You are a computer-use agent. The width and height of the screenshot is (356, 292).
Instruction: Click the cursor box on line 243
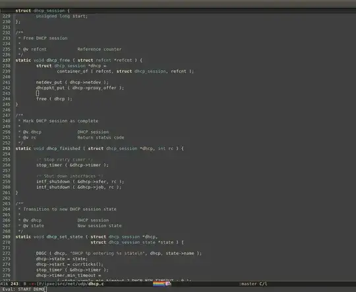point(38,93)
